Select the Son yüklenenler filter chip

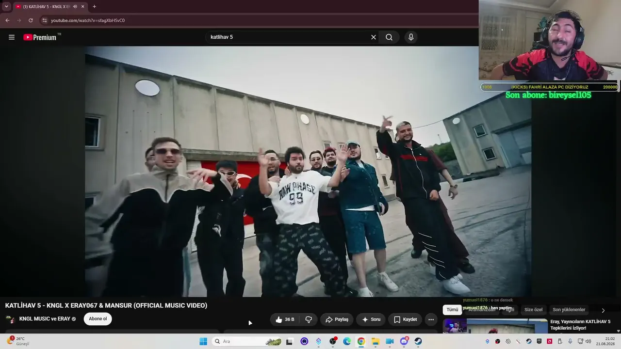click(x=569, y=310)
